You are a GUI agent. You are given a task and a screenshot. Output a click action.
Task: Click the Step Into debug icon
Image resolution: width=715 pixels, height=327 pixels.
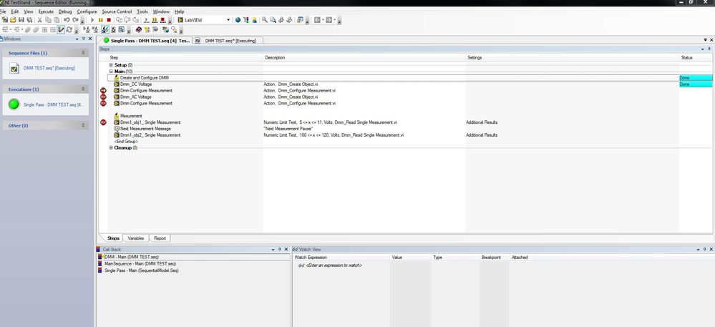[x=120, y=20]
